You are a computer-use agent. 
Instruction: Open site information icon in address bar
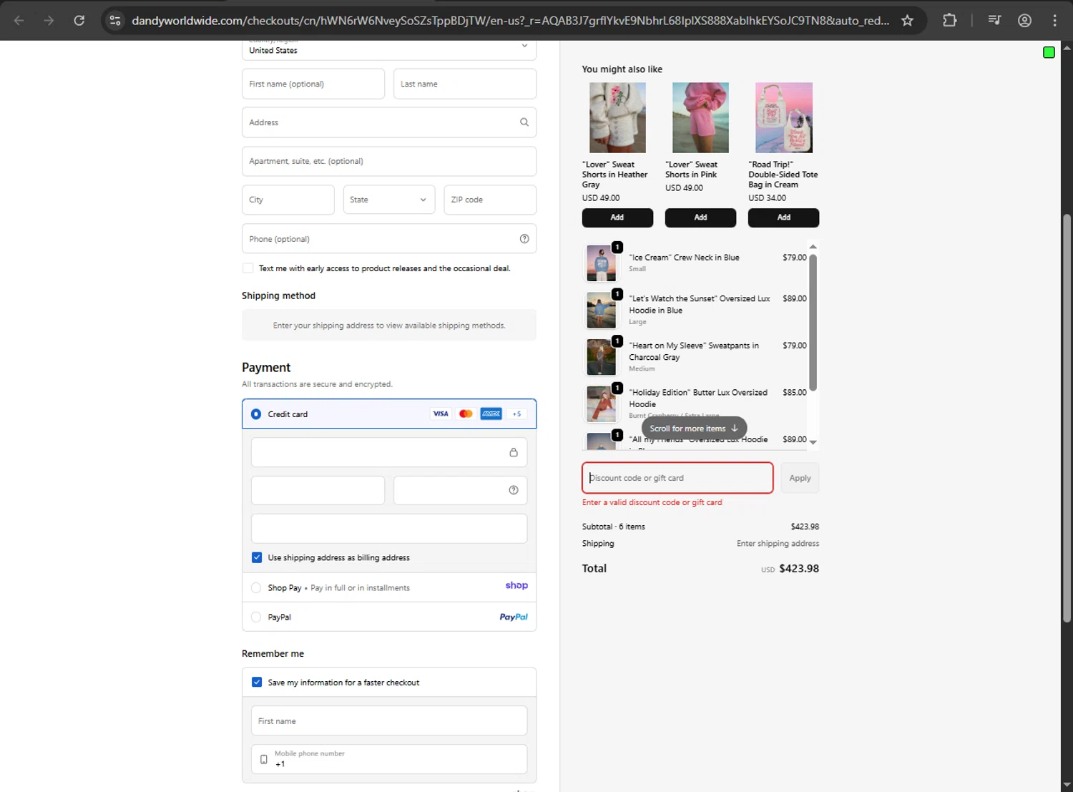point(115,20)
